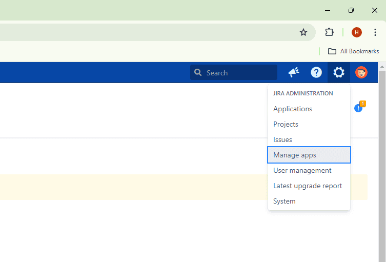Open the feedback megaphone icon
Image resolution: width=386 pixels, height=262 pixels.
click(294, 73)
